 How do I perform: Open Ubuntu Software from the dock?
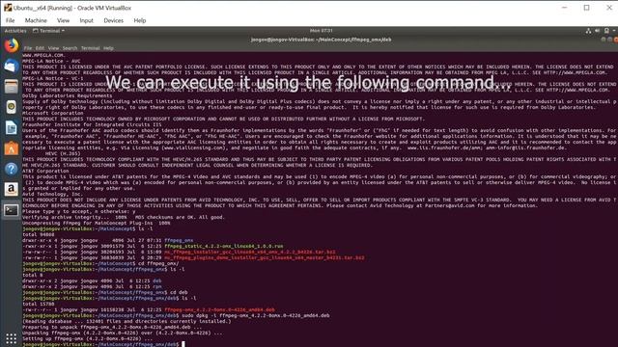(x=11, y=148)
